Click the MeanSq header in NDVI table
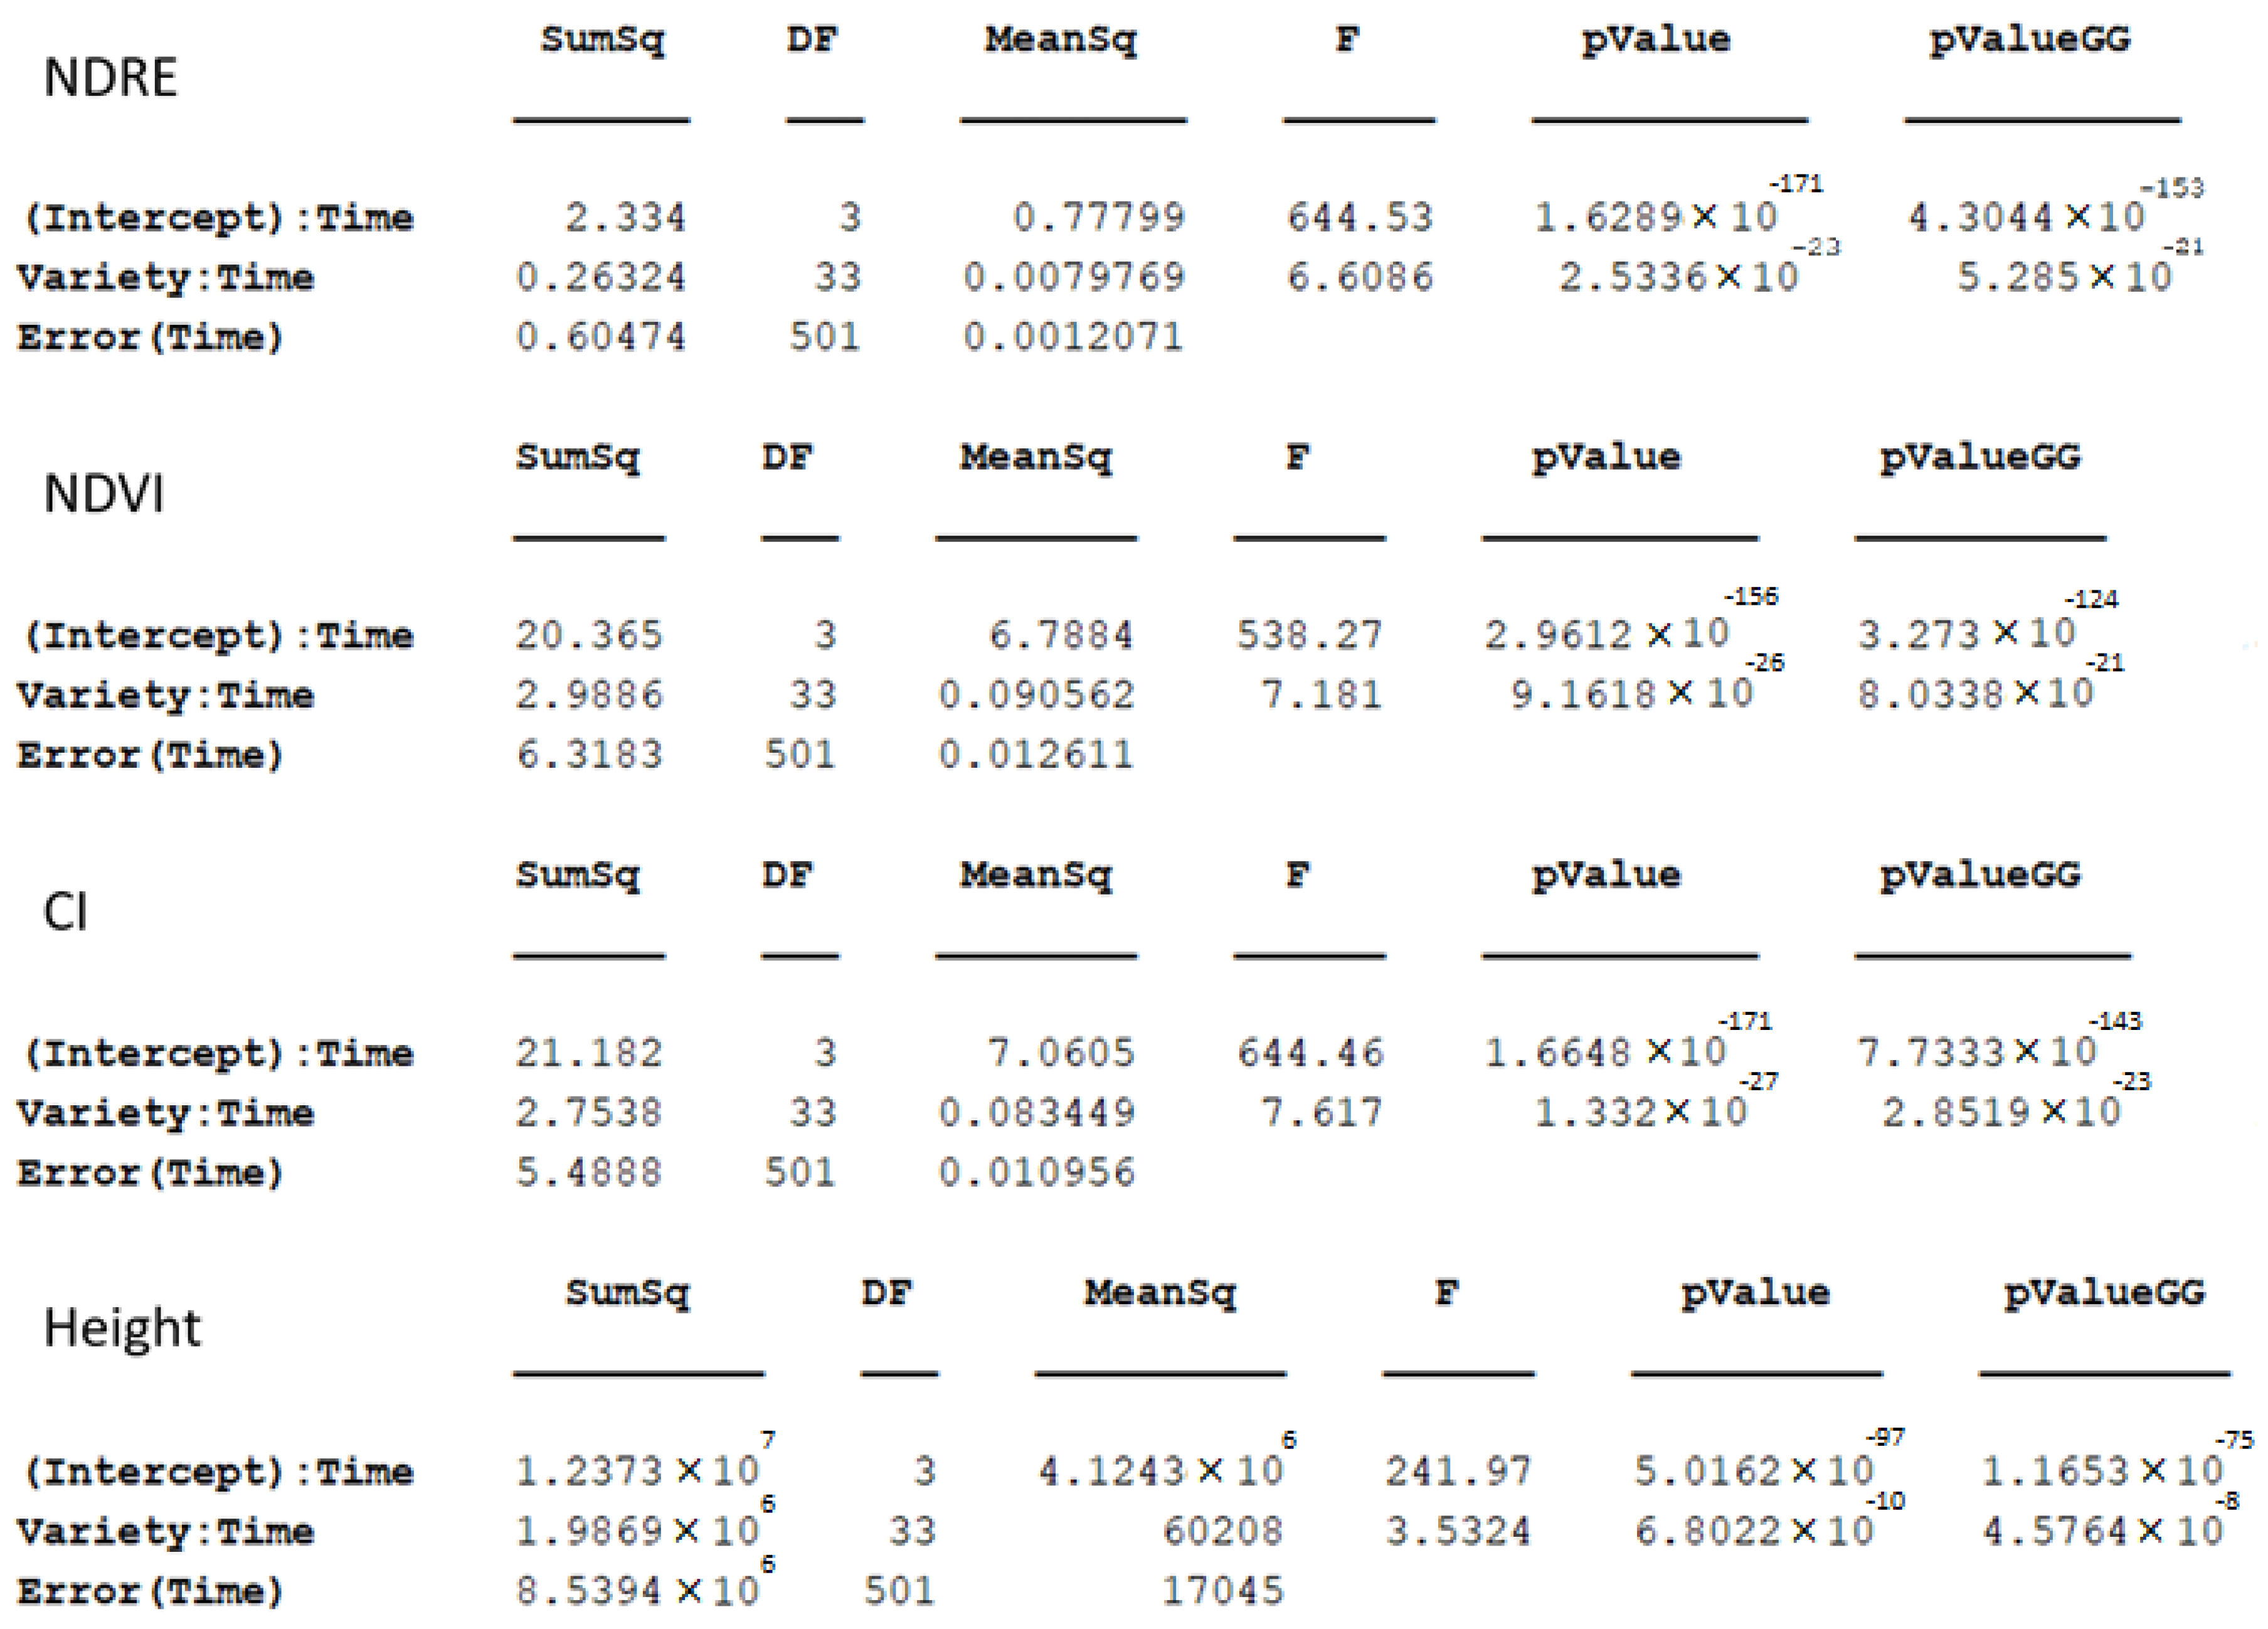The width and height of the screenshot is (2268, 1629). (1036, 458)
